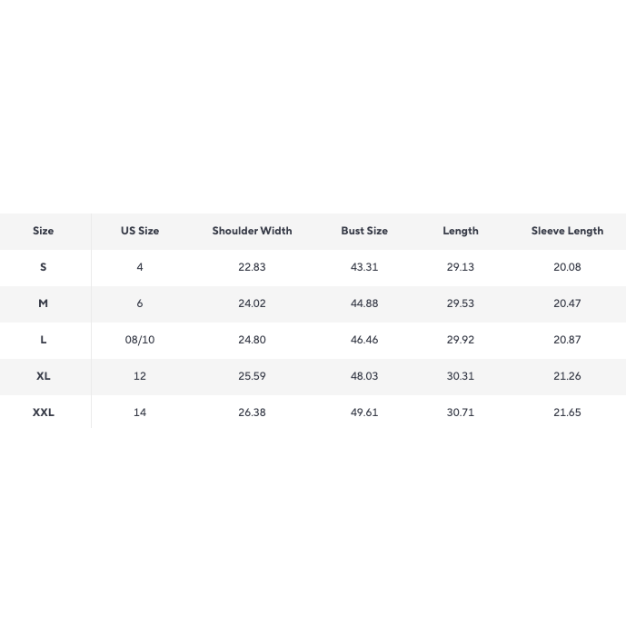Click the Size column header
636x636 pixels.
coord(43,231)
